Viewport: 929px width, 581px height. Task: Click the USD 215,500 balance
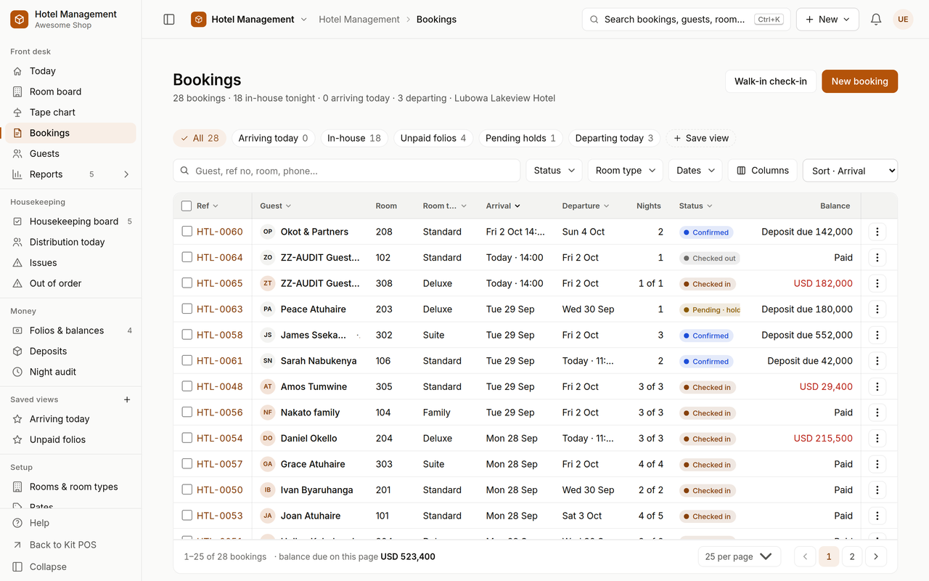[823, 439]
